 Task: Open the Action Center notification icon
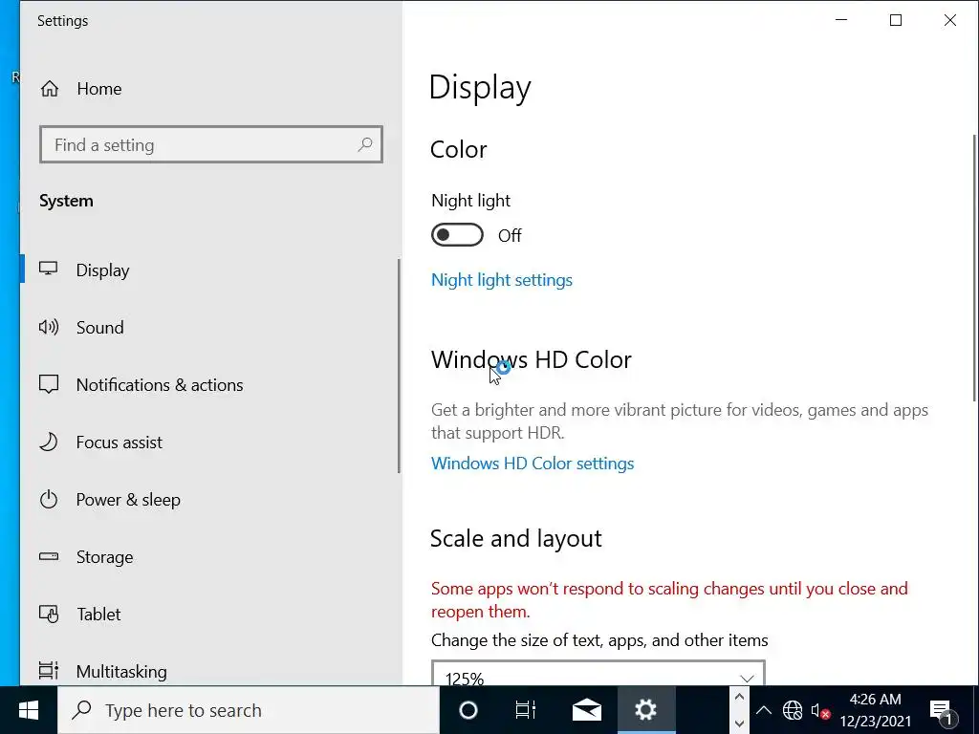tap(942, 710)
